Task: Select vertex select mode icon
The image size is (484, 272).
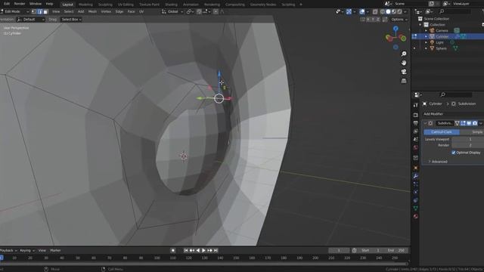Action: [x=33, y=11]
